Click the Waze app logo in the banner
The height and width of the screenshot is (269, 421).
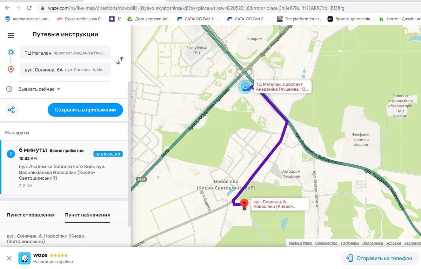click(x=25, y=258)
